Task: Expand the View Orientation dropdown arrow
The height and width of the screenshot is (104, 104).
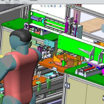Action: 57,6
